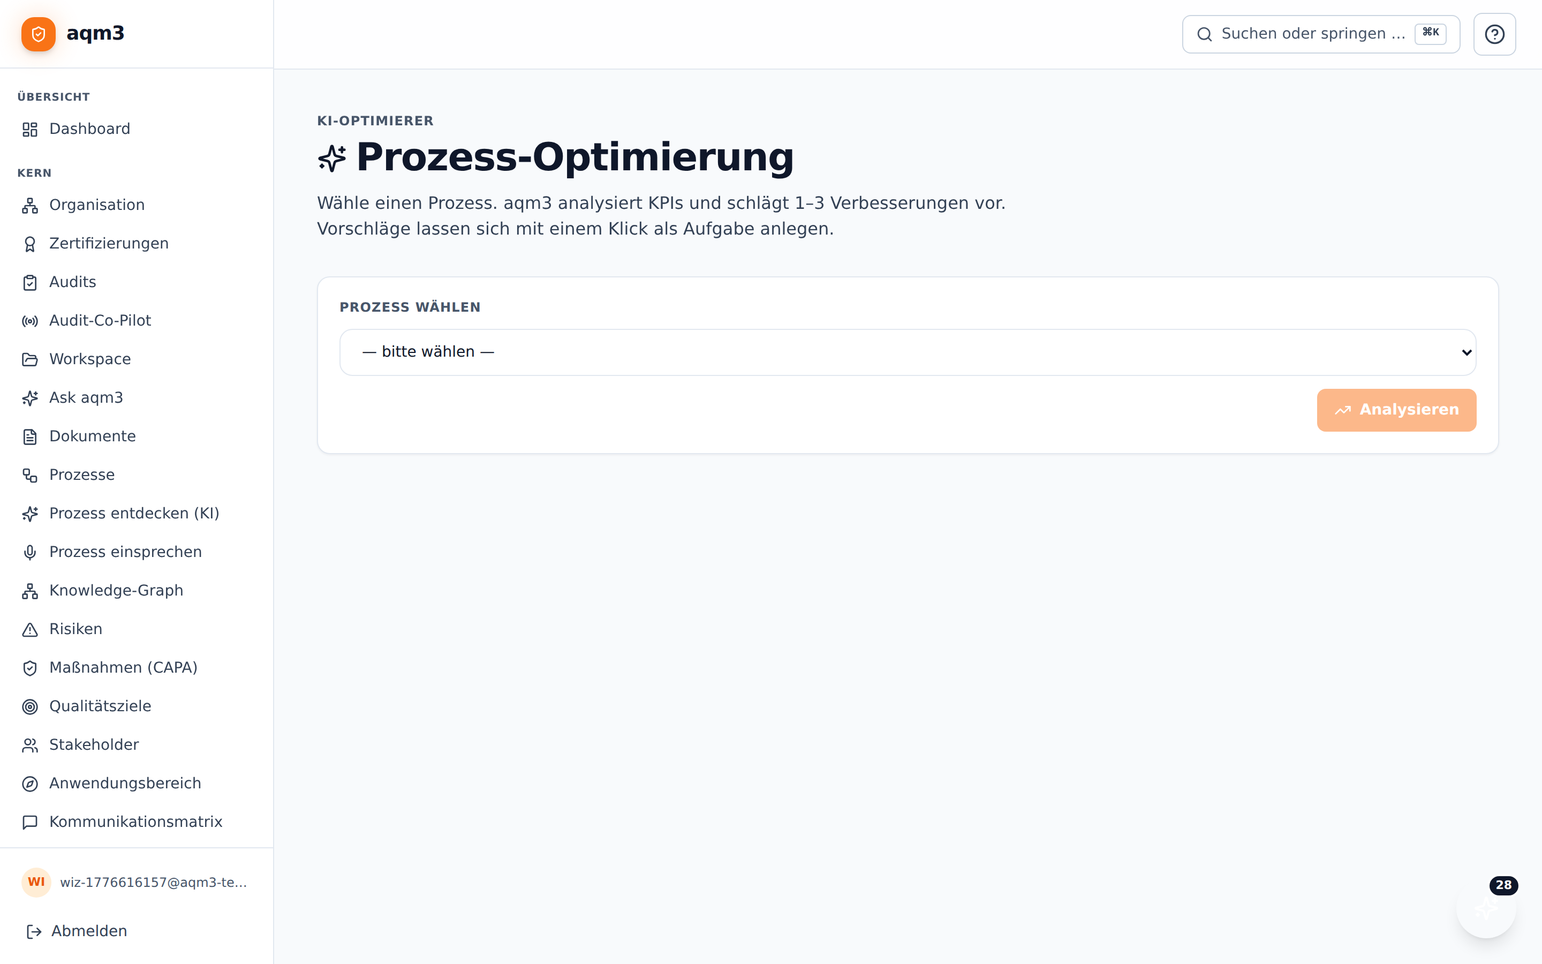Click the Zertifizierungen ribbon badge icon
Screen dimensions: 1542x964
coord(30,244)
